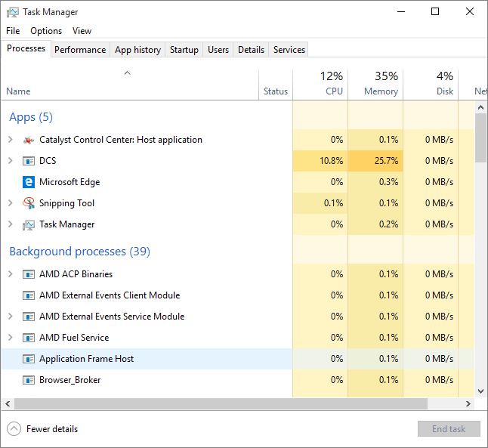Select the Catalyst Control Center: Host application name
Screen dimensions: 488x448
pyautogui.click(x=121, y=140)
